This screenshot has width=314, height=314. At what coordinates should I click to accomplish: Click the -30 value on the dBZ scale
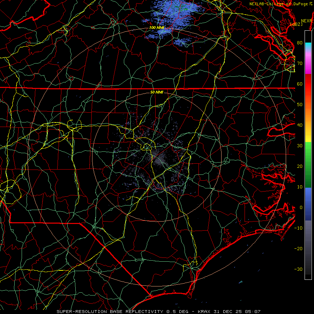(298, 269)
